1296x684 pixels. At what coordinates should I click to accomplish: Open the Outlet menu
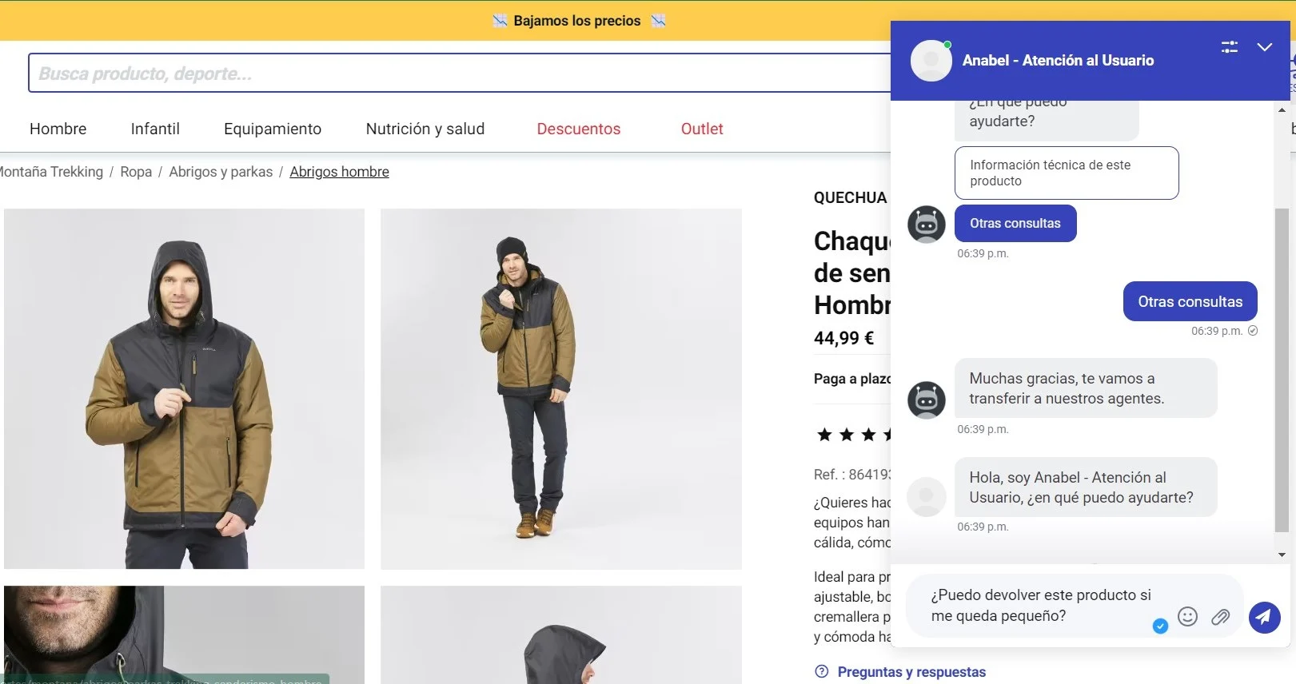[702, 129]
